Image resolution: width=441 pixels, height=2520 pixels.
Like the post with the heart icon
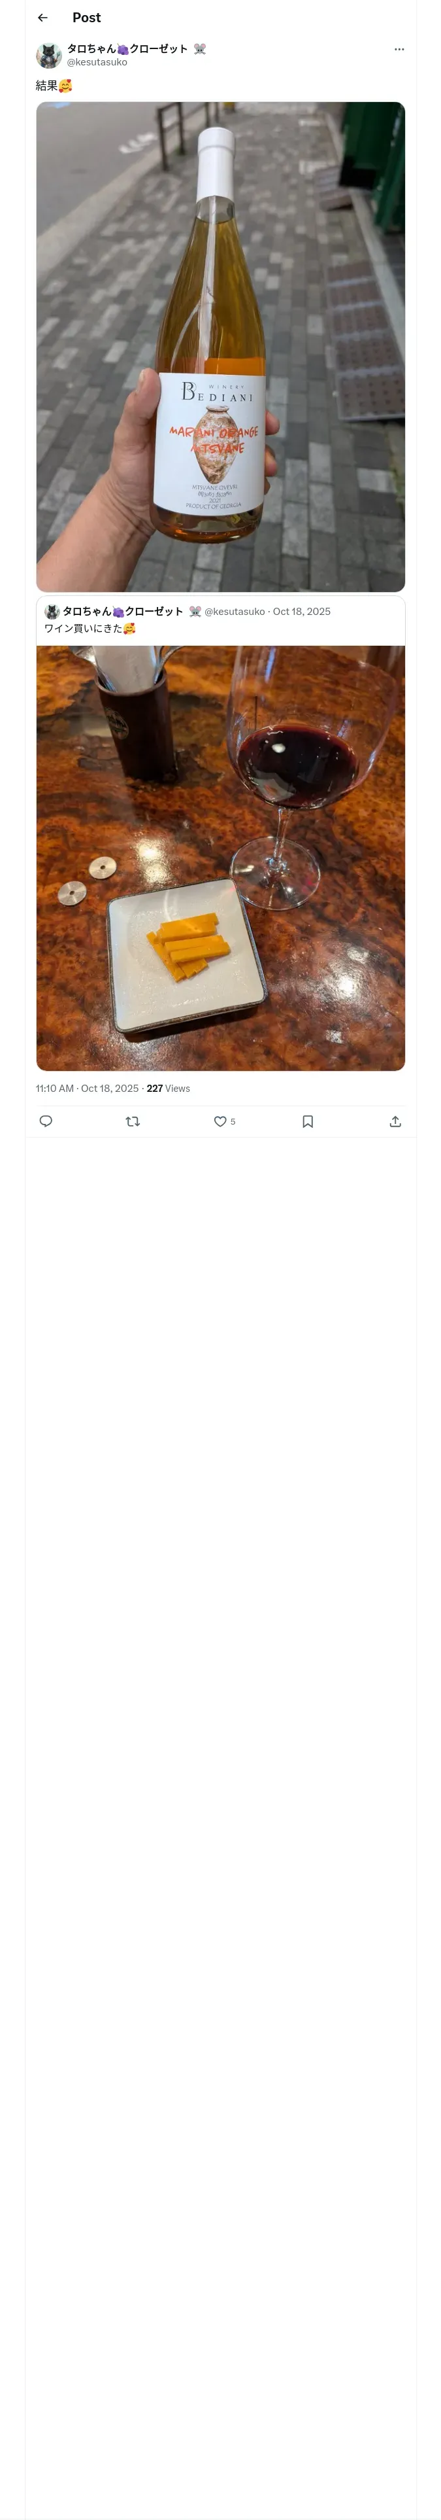pyautogui.click(x=221, y=1121)
